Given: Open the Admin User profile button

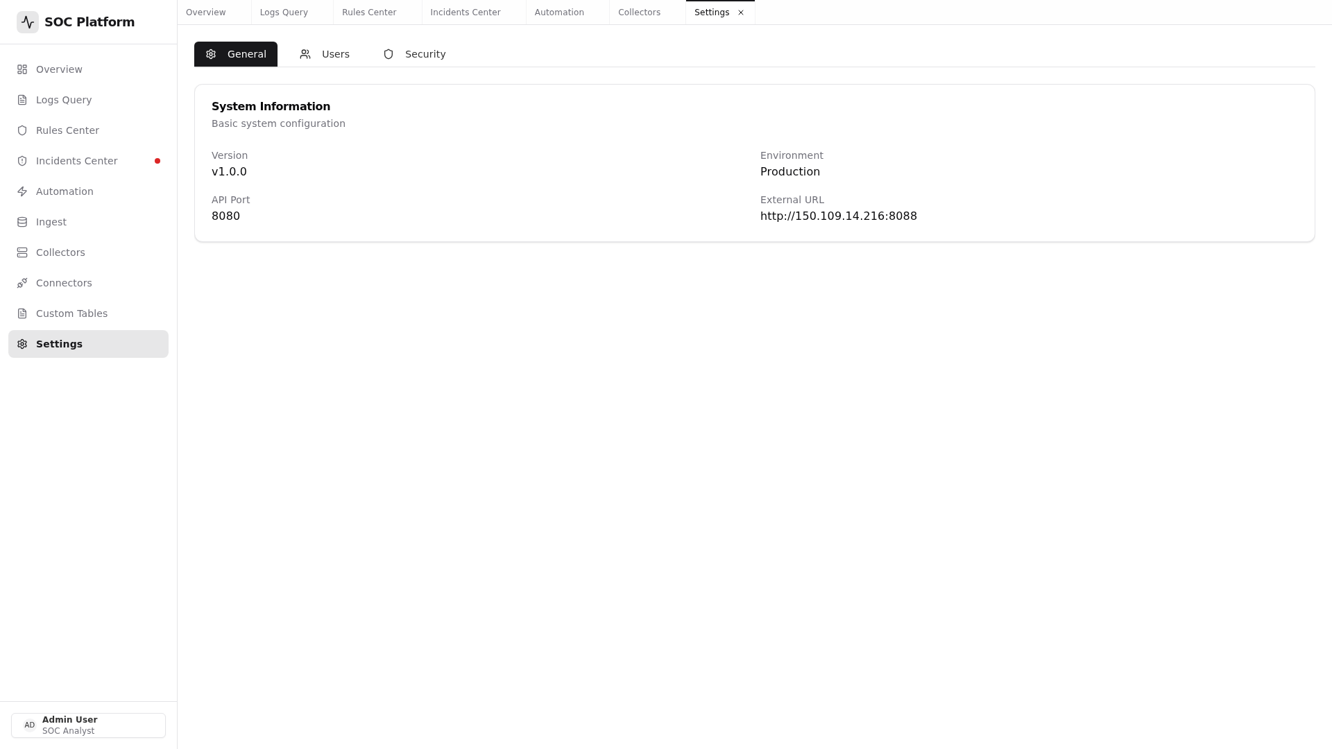Looking at the screenshot, I should (88, 725).
